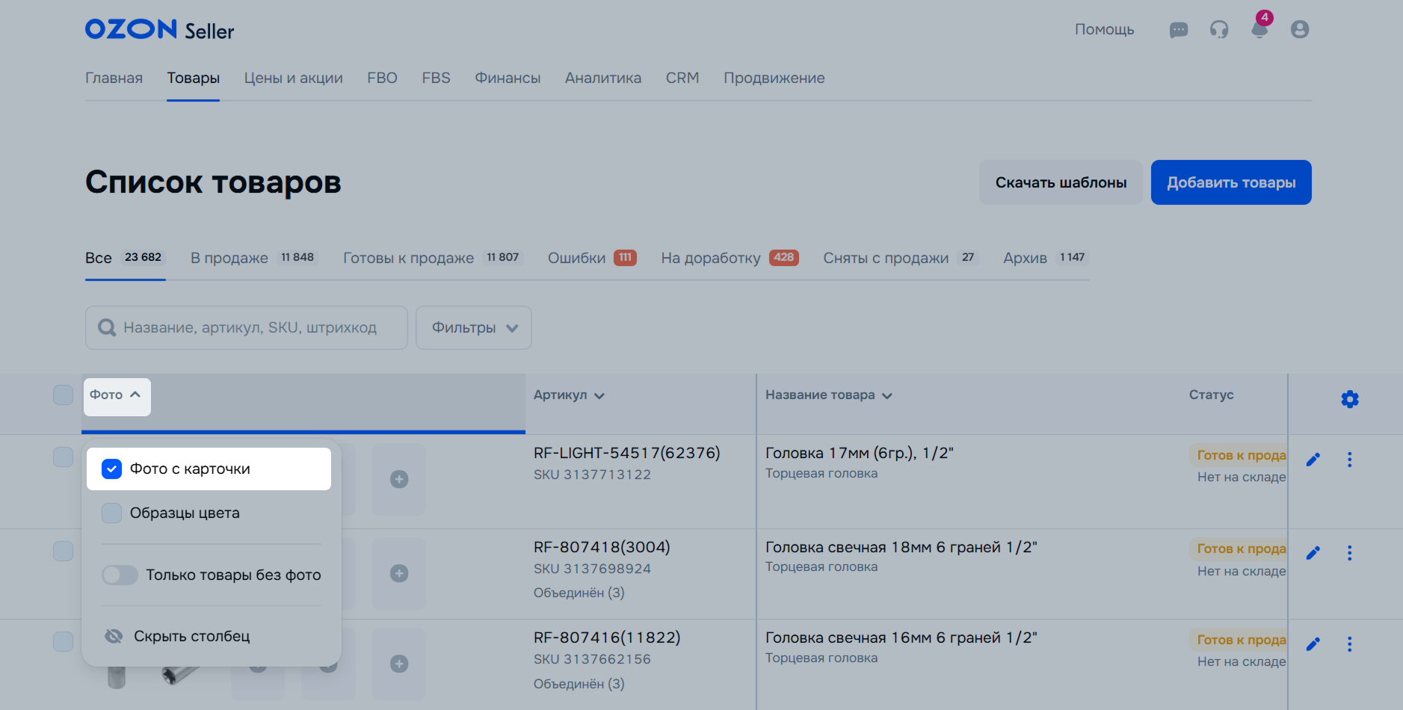Select "Скрыть столбец" menu option

pyautogui.click(x=191, y=636)
